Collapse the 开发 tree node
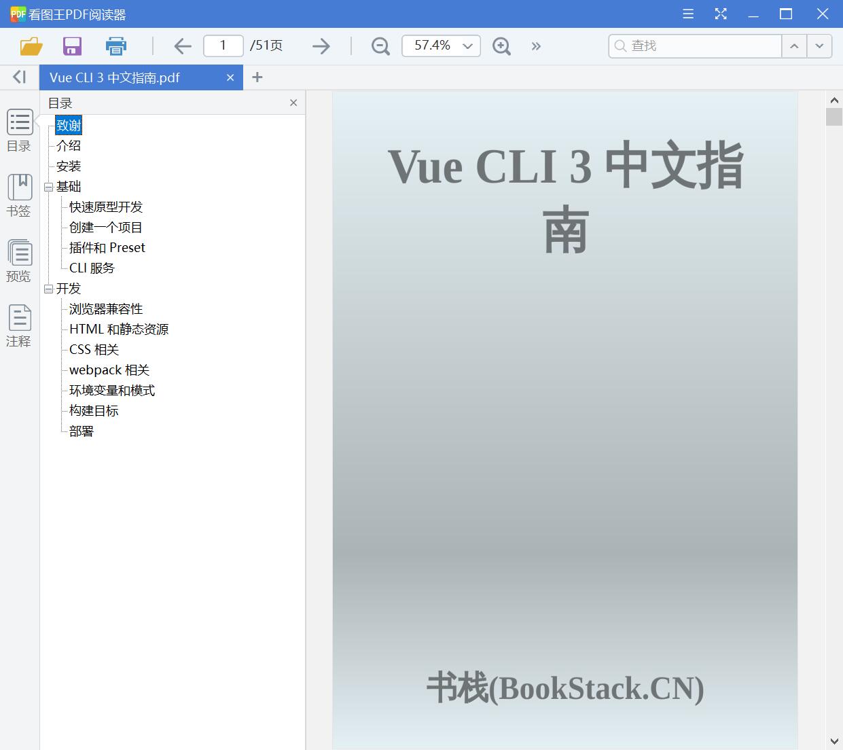 coord(48,289)
